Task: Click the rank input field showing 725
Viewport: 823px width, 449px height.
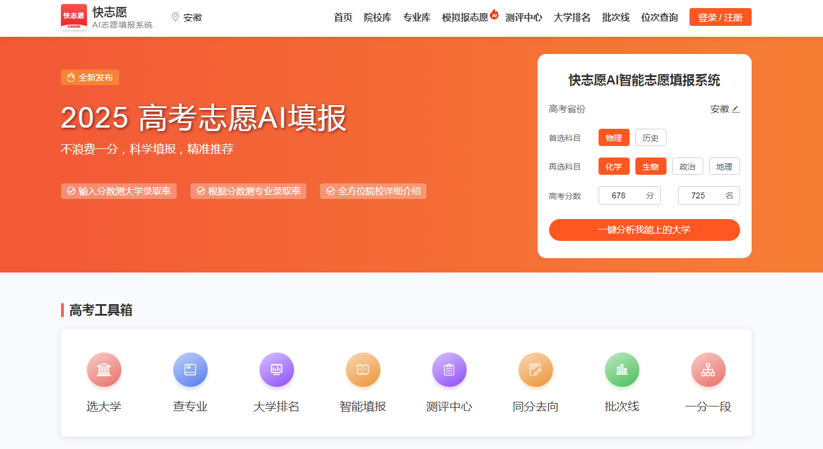Action: [x=709, y=195]
